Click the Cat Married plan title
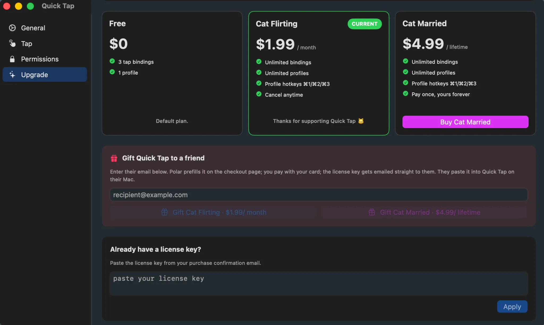 (x=424, y=23)
